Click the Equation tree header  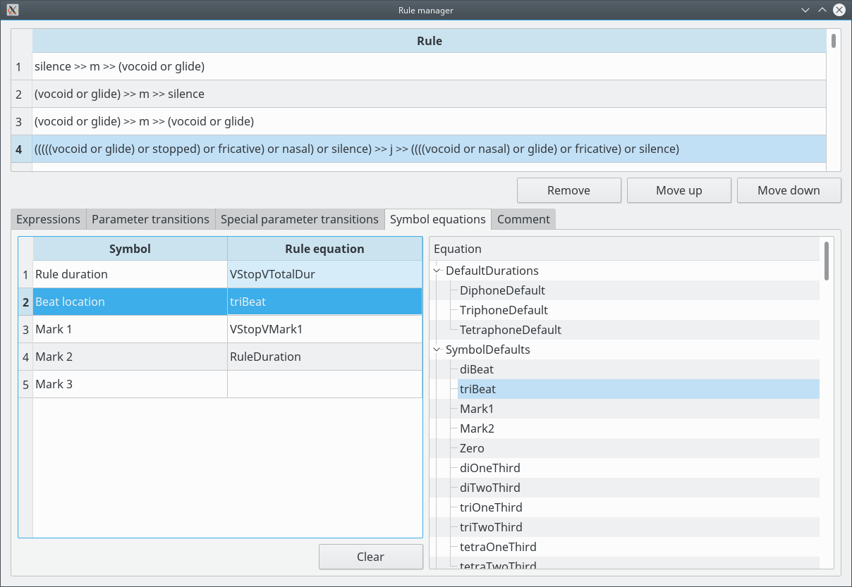[625, 249]
